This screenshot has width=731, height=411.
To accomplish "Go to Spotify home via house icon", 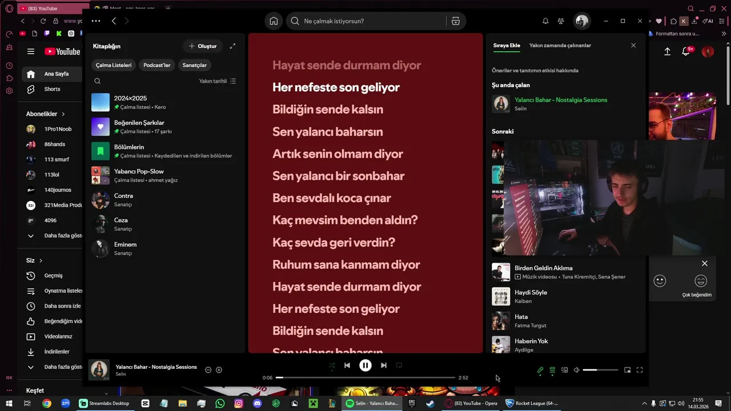I will point(274,21).
